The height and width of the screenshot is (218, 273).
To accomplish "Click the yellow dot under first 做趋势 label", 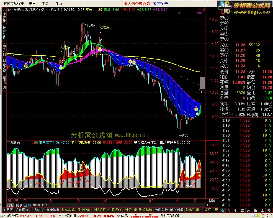I will [x=62, y=52].
